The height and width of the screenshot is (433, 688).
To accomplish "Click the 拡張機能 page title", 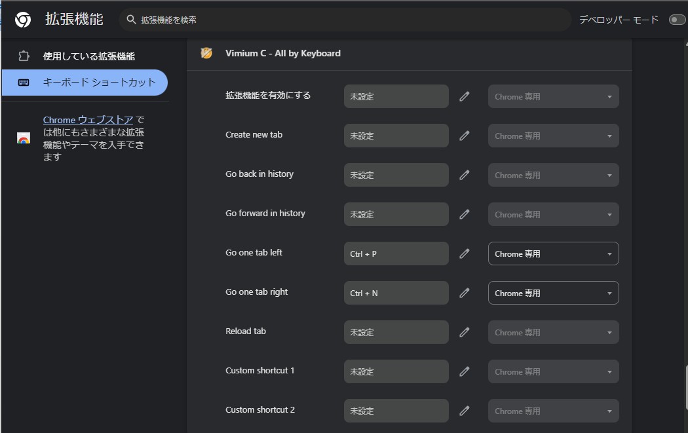I will (74, 19).
